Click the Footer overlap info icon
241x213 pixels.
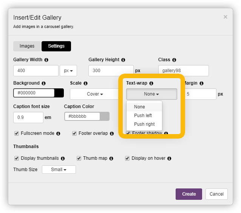click(x=112, y=134)
